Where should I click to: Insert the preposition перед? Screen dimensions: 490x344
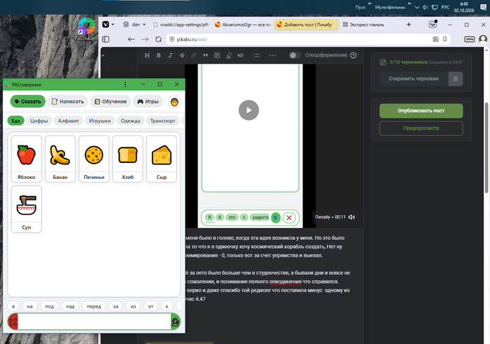click(x=94, y=306)
